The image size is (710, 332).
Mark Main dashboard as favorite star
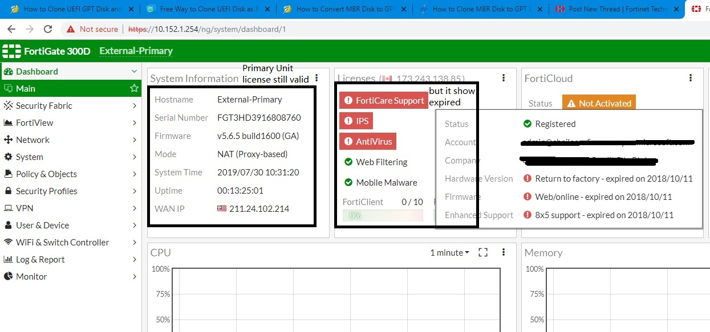click(134, 88)
